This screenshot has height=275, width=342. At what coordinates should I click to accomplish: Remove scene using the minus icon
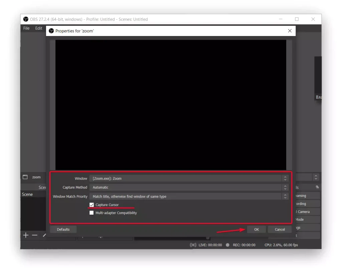pyautogui.click(x=35, y=235)
